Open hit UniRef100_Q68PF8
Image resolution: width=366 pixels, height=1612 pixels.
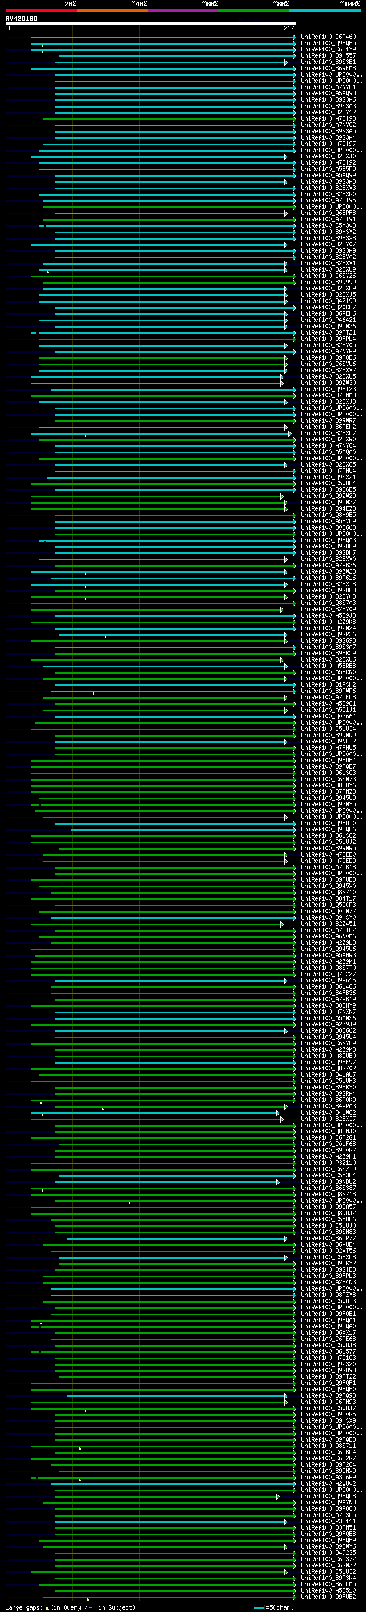point(328,213)
